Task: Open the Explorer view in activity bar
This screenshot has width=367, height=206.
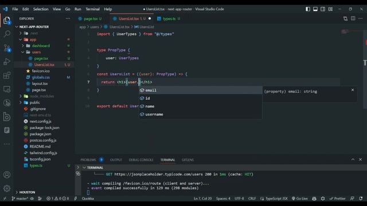Action: tap(7, 21)
